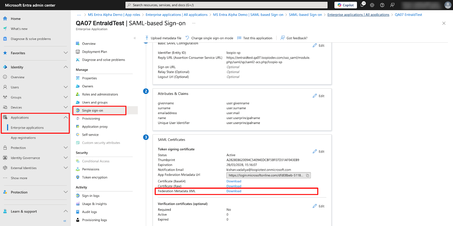The image size is (453, 226).
Task: Collapse the Learn & support chevron
Action: pos(66,211)
